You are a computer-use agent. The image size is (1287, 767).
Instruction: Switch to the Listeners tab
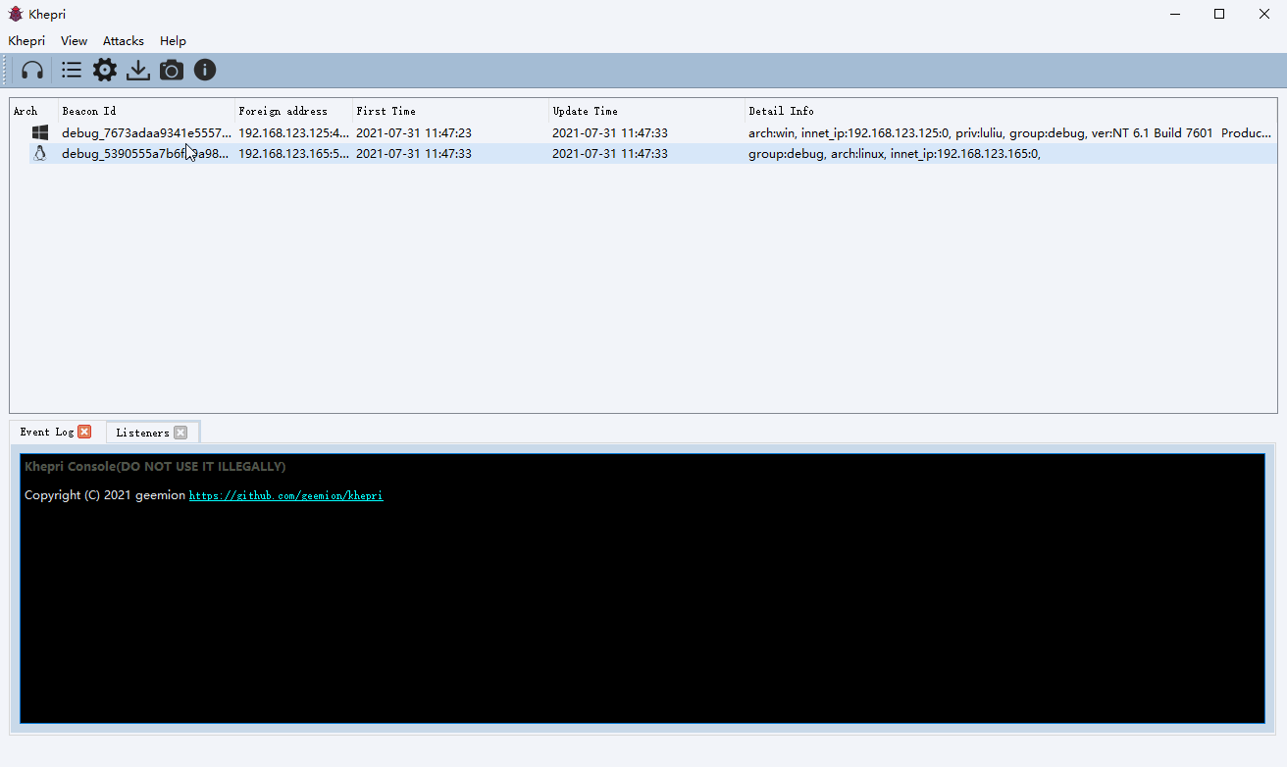pos(142,433)
